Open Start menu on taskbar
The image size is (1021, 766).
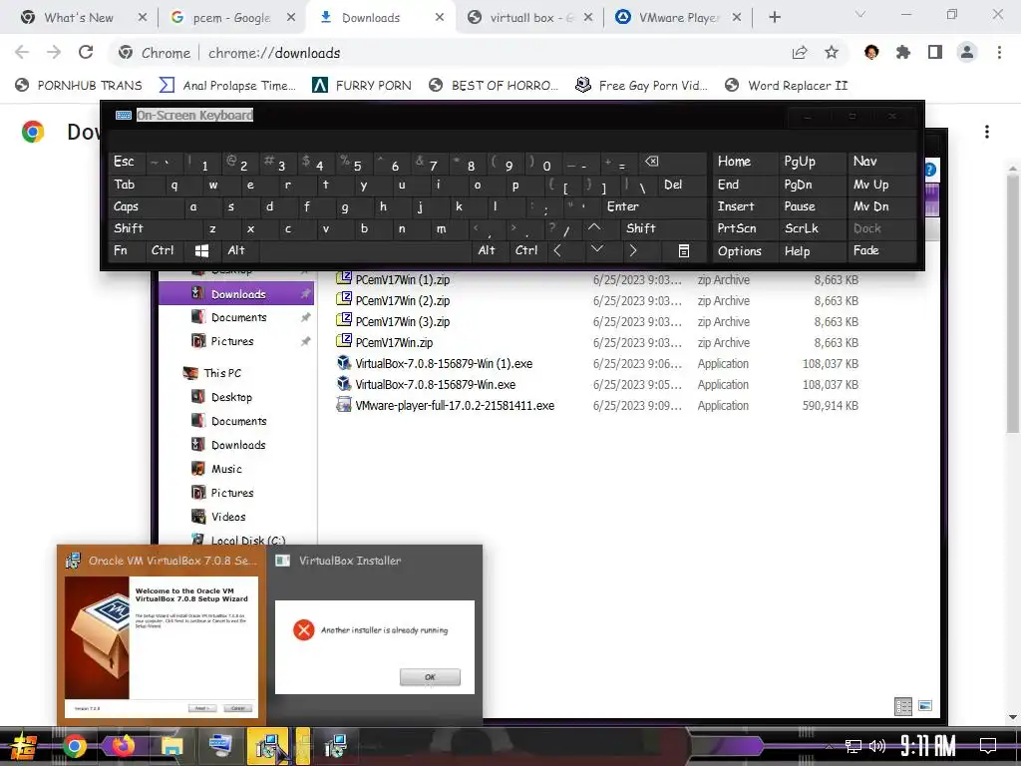[x=23, y=746]
